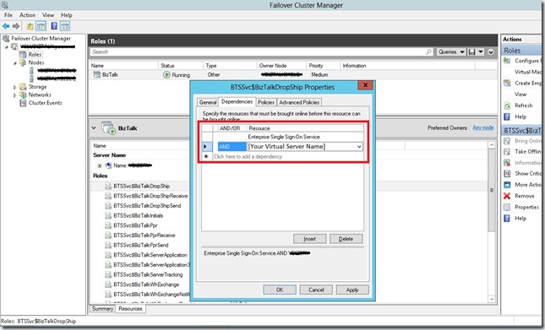
Task: Click the OK button
Action: coord(280,289)
